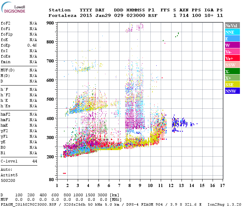Select the Vo+ red legend swatch
242x207 pixels.
tap(232, 58)
